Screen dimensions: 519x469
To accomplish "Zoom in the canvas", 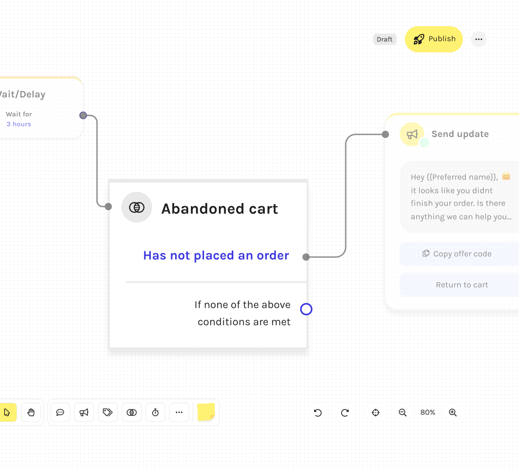I will click(453, 413).
